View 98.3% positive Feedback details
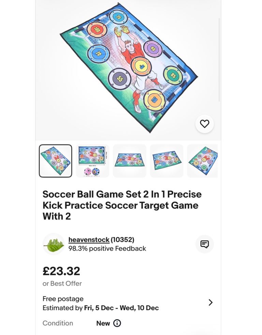The height and width of the screenshot is (335, 262). 107,248
